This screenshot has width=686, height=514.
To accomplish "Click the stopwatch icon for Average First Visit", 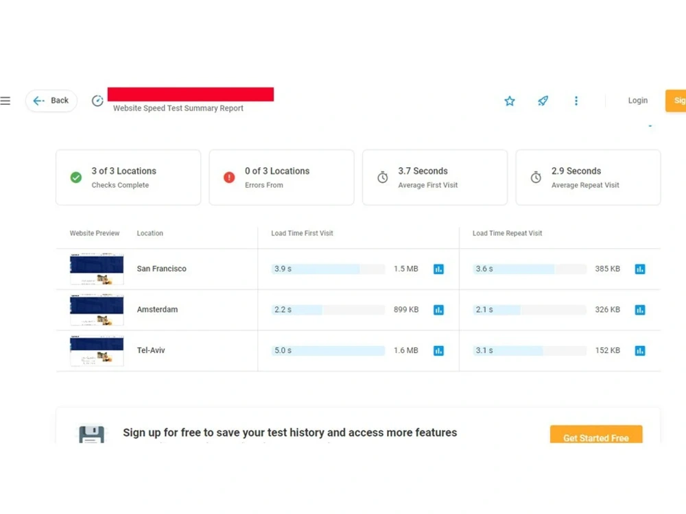I will tap(383, 178).
